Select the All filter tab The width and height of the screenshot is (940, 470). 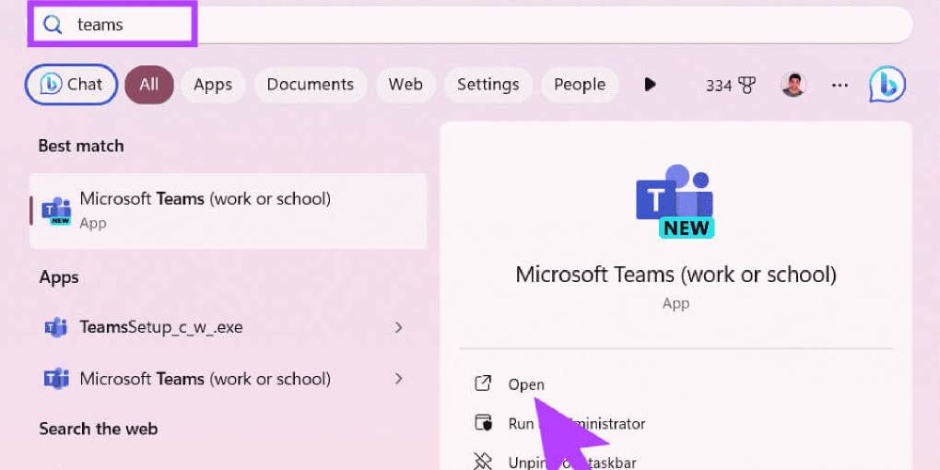coord(148,85)
